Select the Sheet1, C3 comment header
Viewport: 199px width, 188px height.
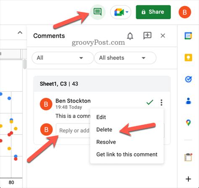click(x=102, y=84)
